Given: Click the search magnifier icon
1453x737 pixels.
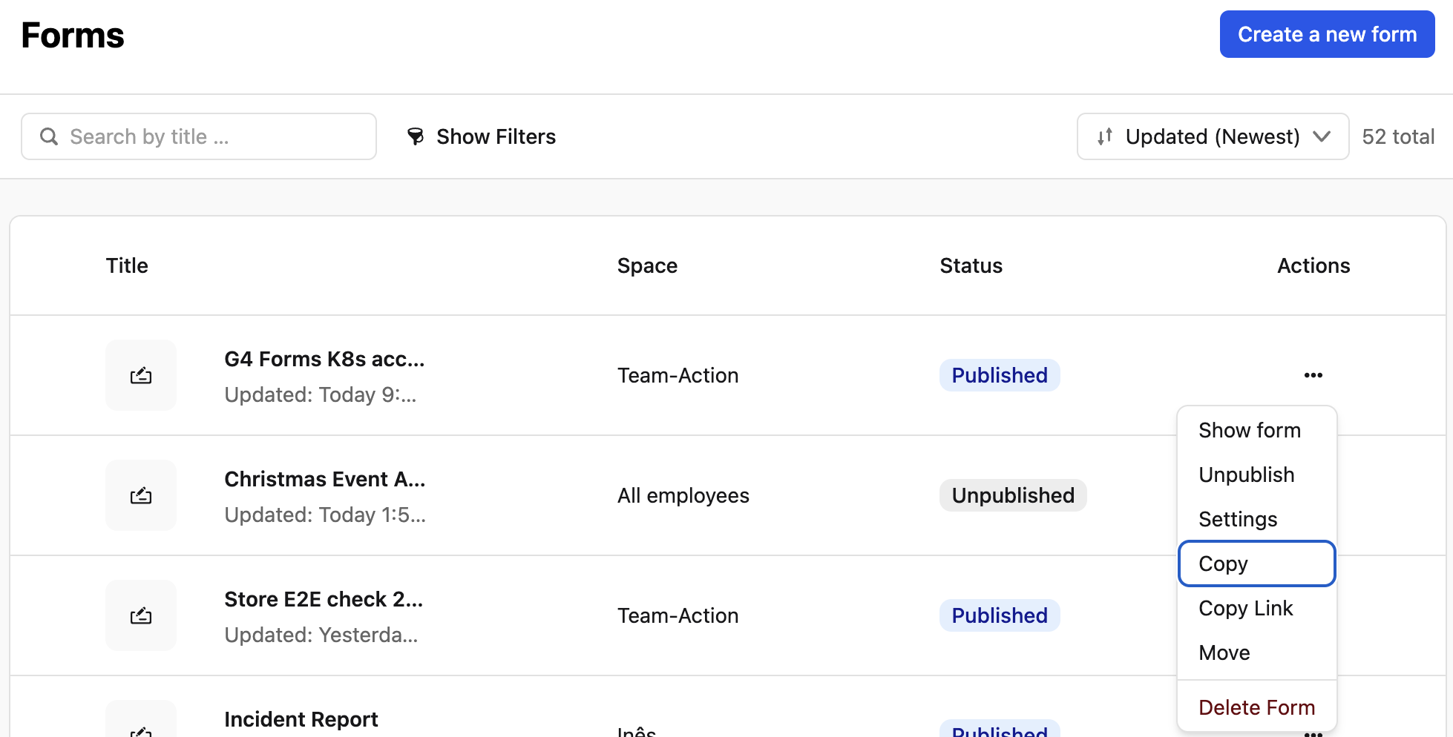Looking at the screenshot, I should [x=49, y=136].
